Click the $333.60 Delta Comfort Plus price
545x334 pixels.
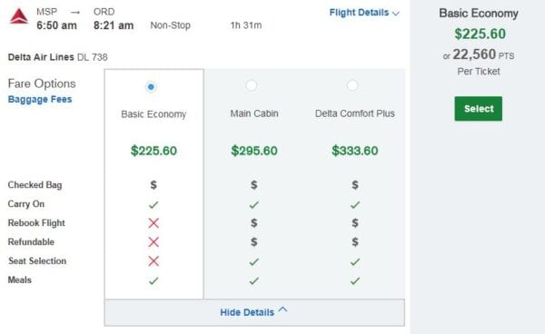pyautogui.click(x=355, y=151)
